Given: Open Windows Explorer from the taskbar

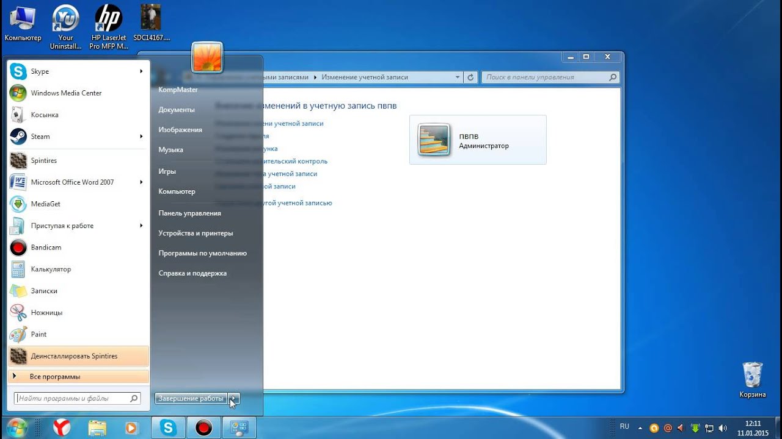Looking at the screenshot, I should [x=97, y=427].
